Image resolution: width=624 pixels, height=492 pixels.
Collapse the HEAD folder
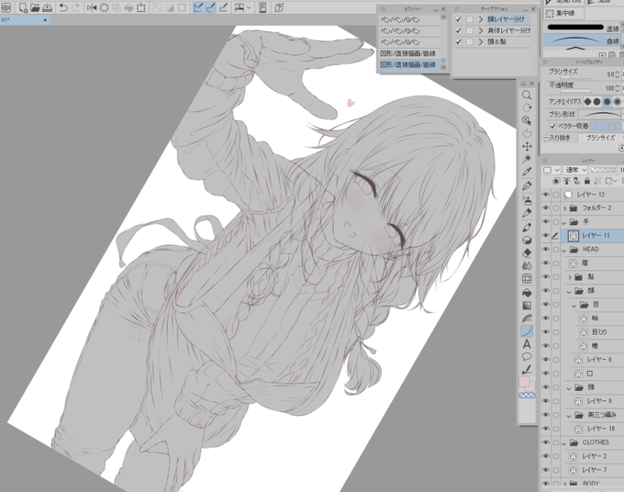click(564, 250)
